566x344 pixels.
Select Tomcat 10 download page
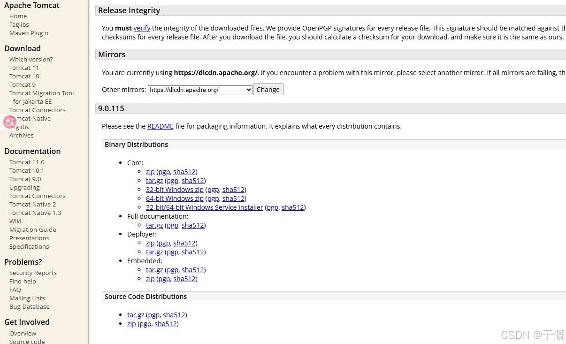pos(24,76)
